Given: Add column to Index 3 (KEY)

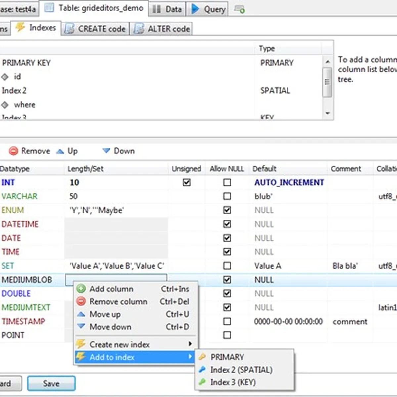Looking at the screenshot, I should (233, 382).
